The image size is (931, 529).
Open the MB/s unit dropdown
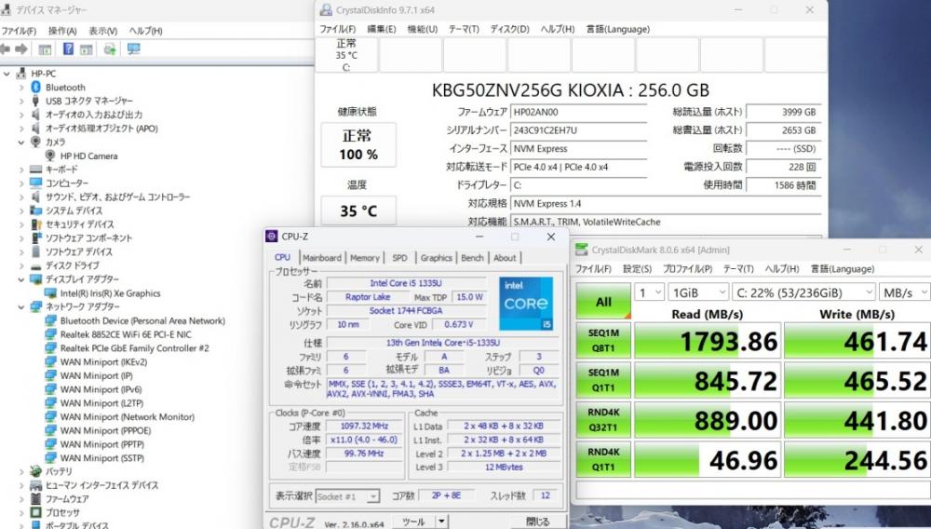coord(904,292)
